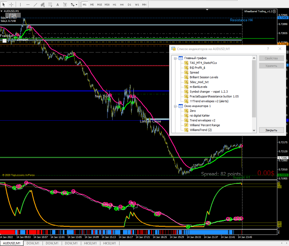This screenshot has height=246, width=289.
Task: Select the crosshair tool
Action: (11, 5)
